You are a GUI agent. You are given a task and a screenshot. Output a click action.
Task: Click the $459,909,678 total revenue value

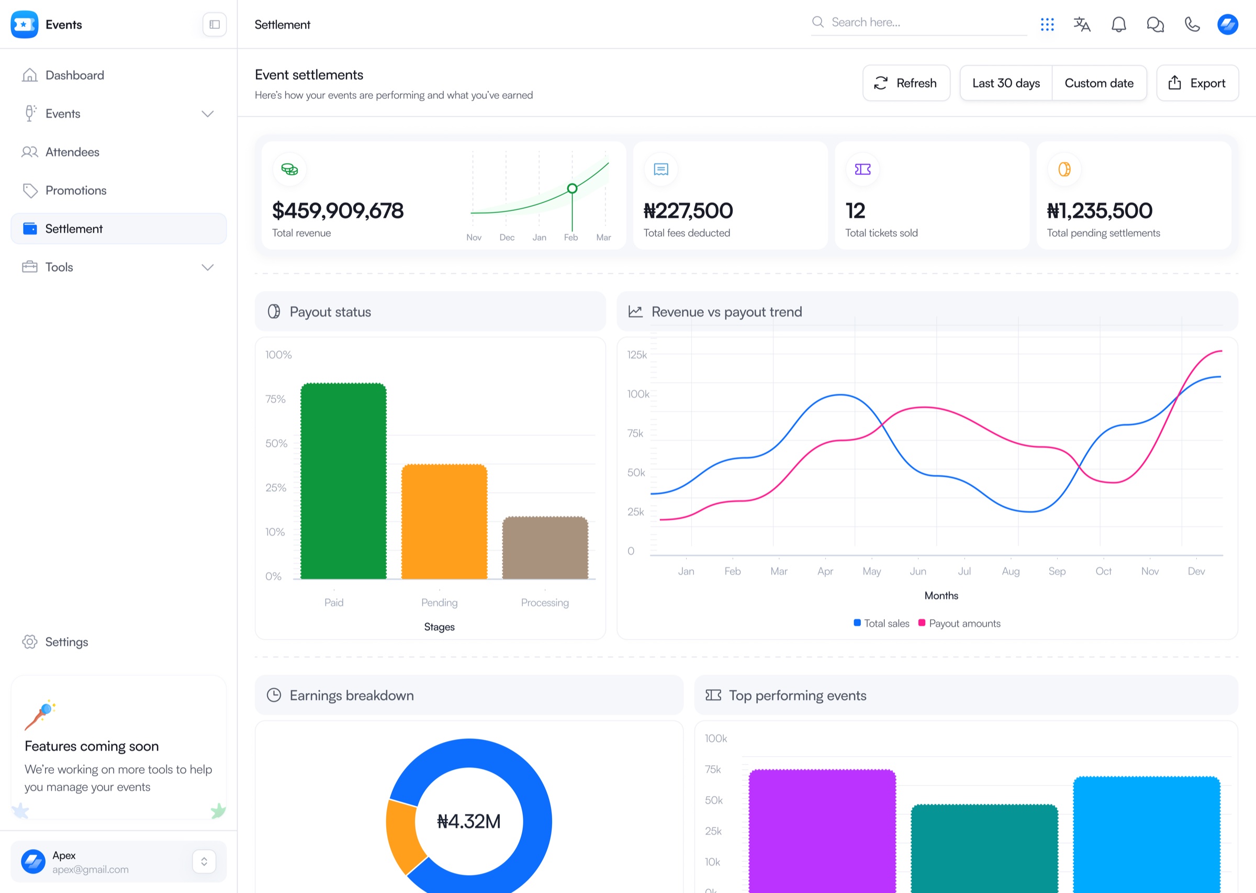coord(338,210)
